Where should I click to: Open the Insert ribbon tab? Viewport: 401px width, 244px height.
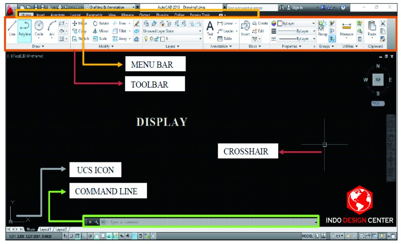pyautogui.click(x=40, y=15)
